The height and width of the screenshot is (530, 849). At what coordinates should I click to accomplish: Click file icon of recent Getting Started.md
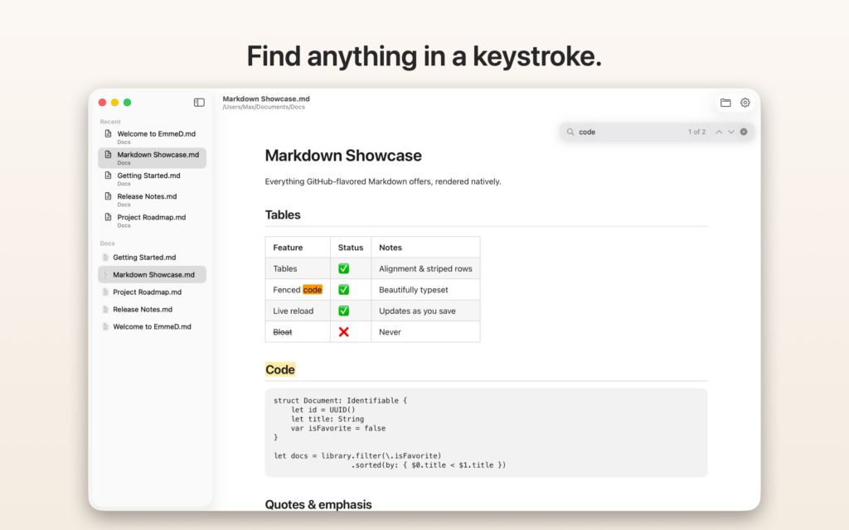108,176
